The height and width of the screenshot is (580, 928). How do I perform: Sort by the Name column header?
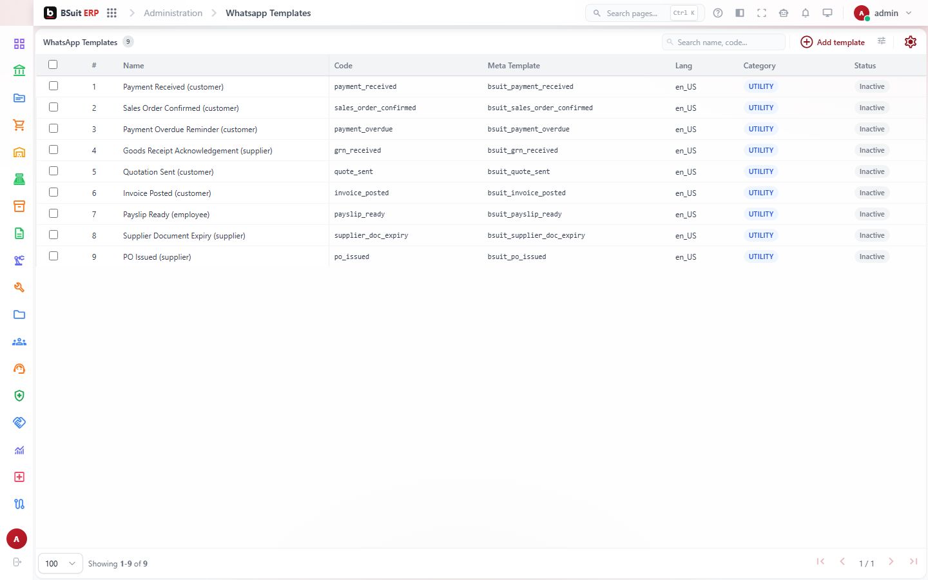tap(133, 66)
